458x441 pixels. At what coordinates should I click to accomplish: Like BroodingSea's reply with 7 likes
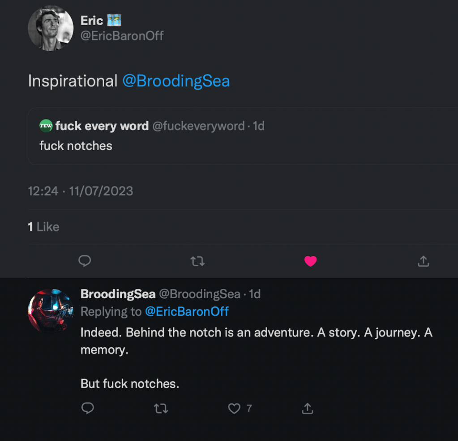pyautogui.click(x=234, y=408)
